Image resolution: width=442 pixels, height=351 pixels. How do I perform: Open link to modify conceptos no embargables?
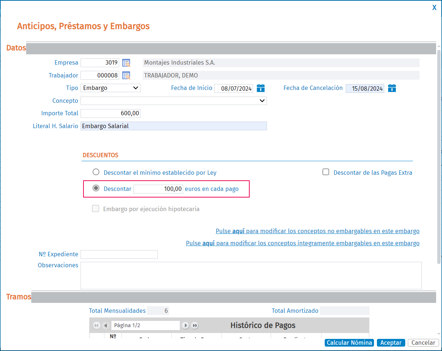[317, 231]
